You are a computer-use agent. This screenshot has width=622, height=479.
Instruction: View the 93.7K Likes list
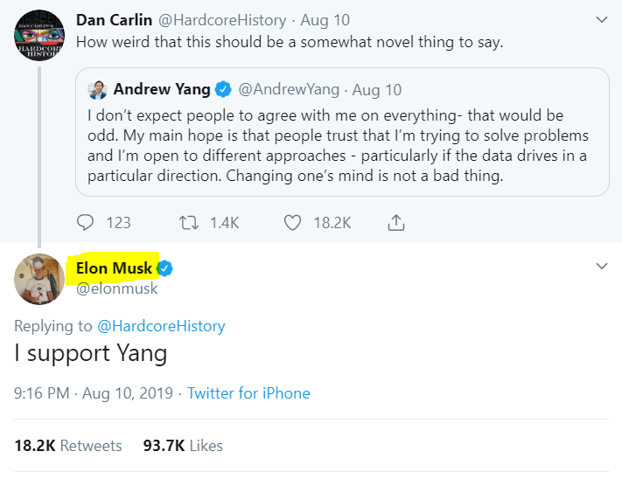pyautogui.click(x=183, y=446)
